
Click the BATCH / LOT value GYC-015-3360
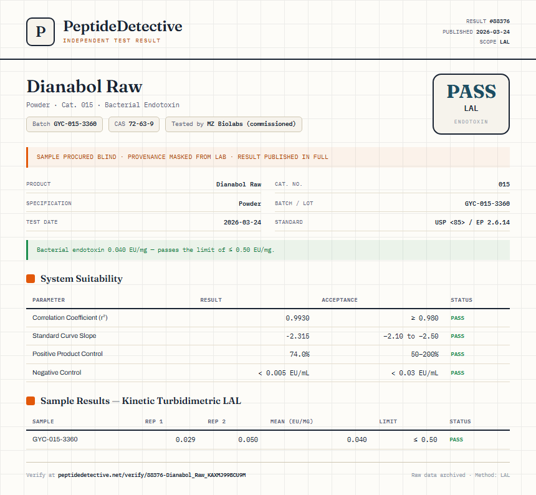(487, 203)
